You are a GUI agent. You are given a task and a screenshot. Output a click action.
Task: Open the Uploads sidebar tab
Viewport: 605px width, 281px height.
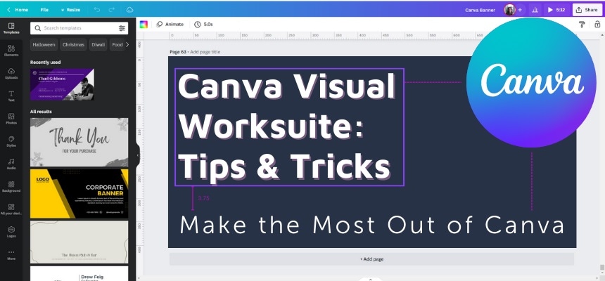[x=11, y=74]
